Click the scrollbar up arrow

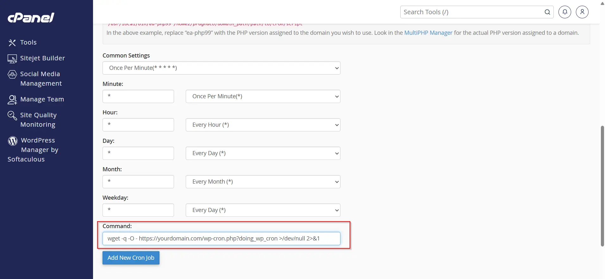pyautogui.click(x=602, y=3)
